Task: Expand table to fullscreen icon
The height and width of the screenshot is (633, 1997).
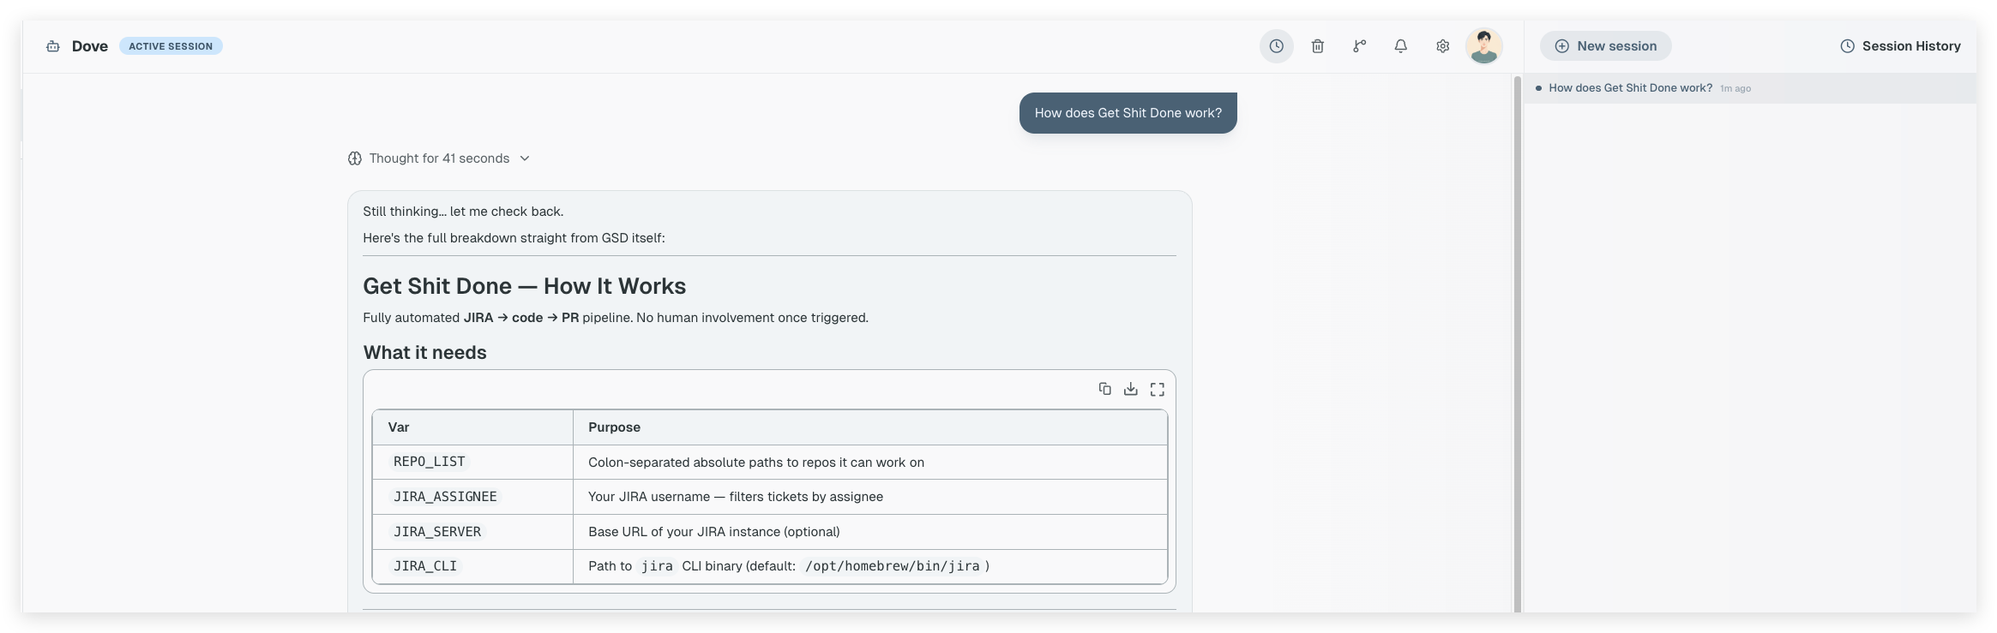Action: point(1158,389)
